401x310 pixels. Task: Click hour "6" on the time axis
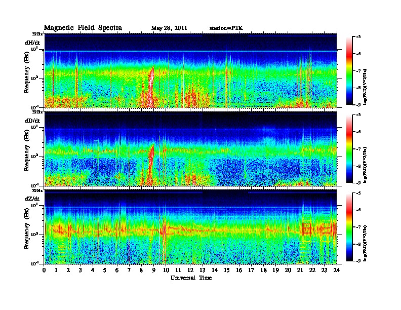[x=117, y=270]
